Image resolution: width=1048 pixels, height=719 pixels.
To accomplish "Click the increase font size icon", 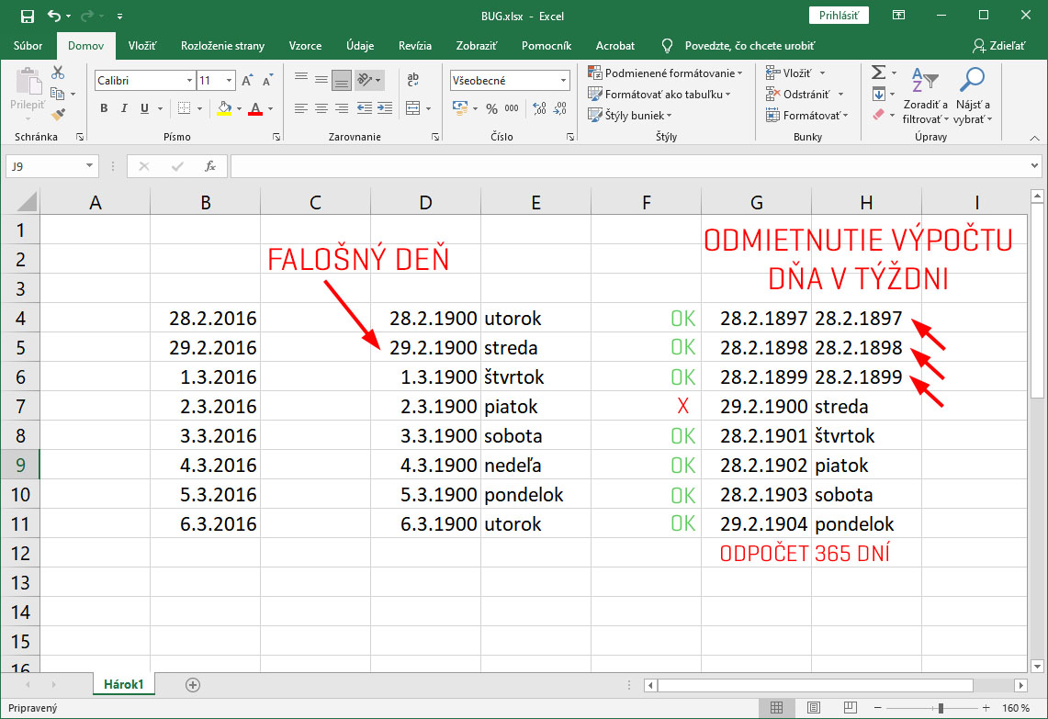I will [x=247, y=81].
